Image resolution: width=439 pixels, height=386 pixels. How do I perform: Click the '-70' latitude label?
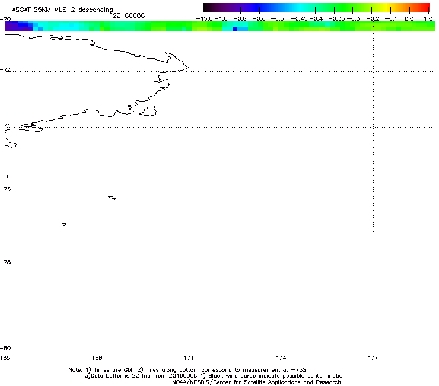(x=5, y=20)
